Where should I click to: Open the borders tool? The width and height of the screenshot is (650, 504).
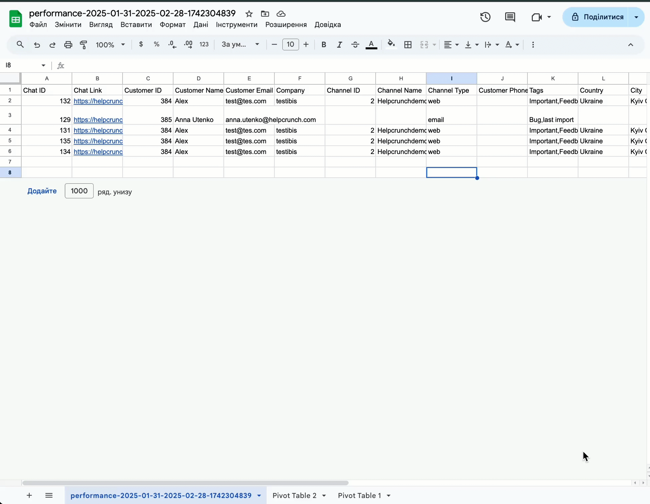coord(408,45)
